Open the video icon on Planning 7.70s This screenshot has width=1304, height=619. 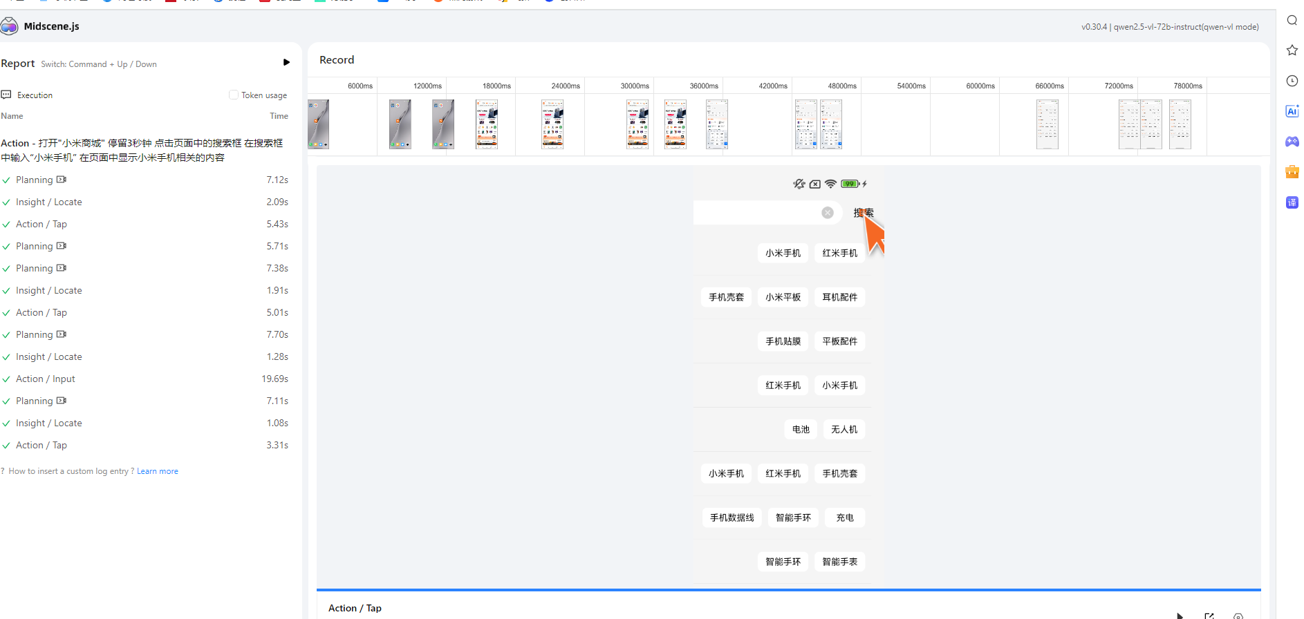pyautogui.click(x=62, y=334)
